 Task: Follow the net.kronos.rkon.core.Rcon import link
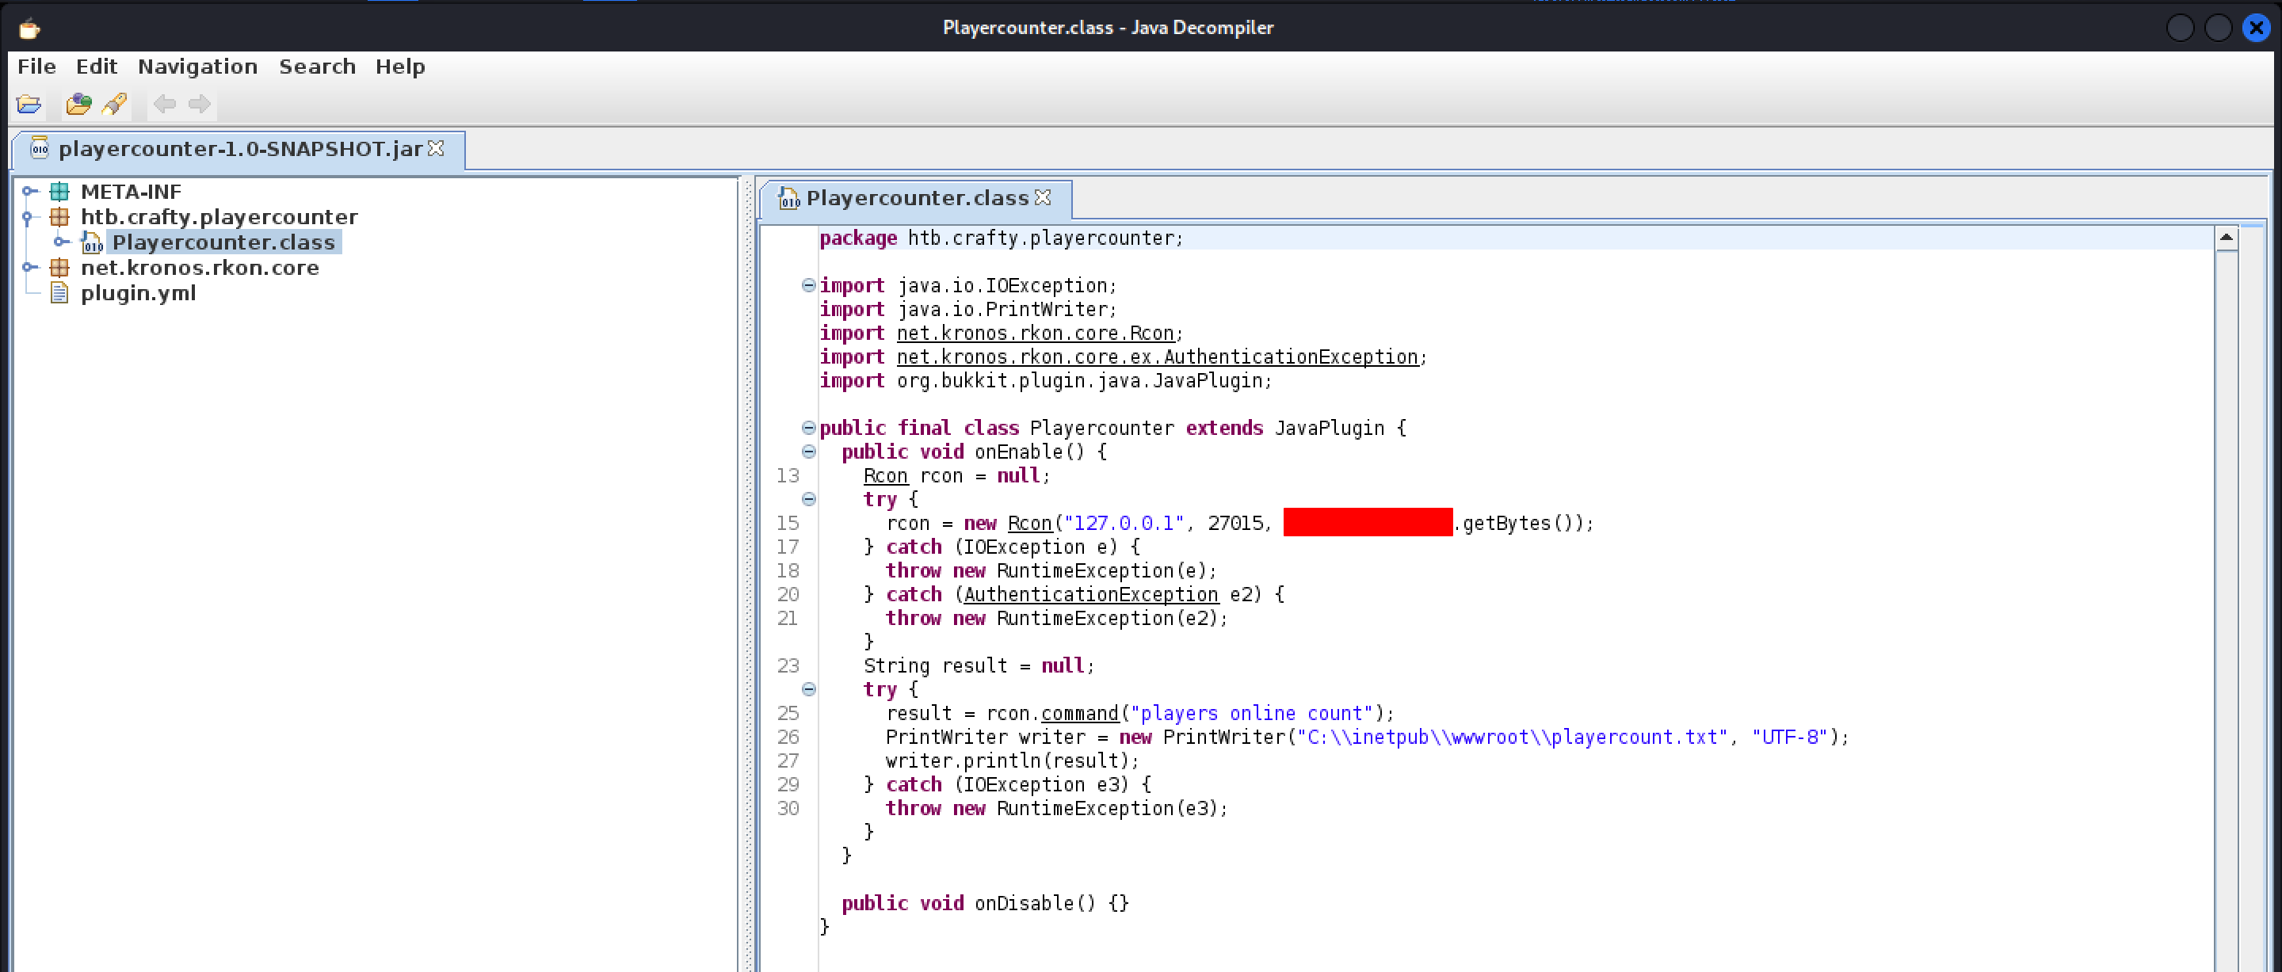pos(1035,334)
